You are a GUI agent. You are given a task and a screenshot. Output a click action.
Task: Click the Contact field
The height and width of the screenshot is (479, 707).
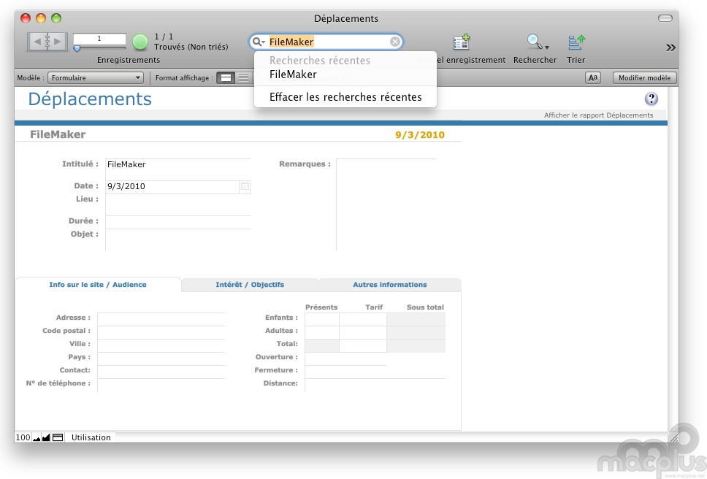161,372
